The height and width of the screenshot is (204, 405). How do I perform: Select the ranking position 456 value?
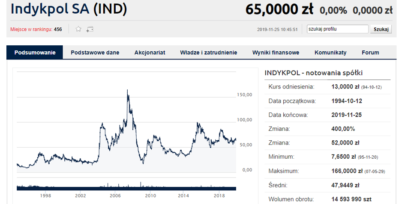point(58,30)
